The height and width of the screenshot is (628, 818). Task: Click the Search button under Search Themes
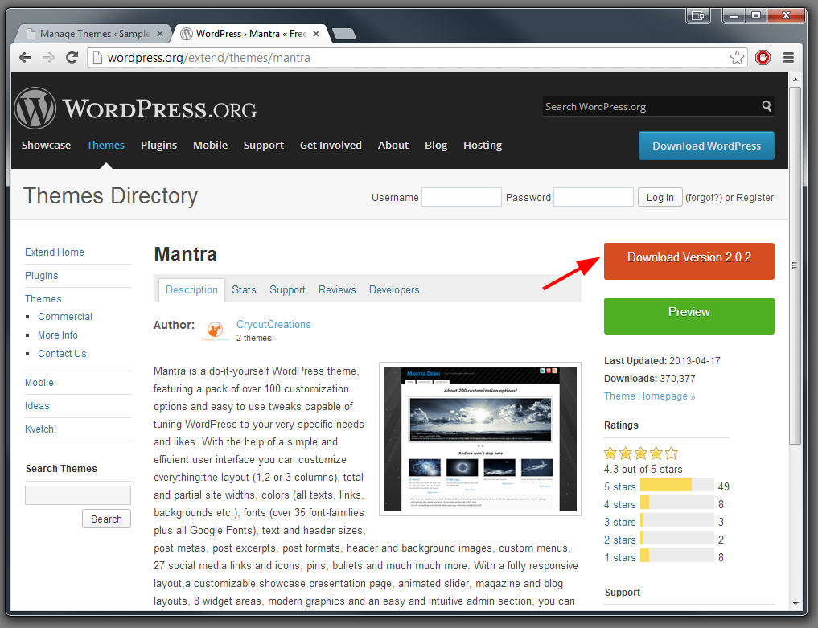pyautogui.click(x=106, y=519)
